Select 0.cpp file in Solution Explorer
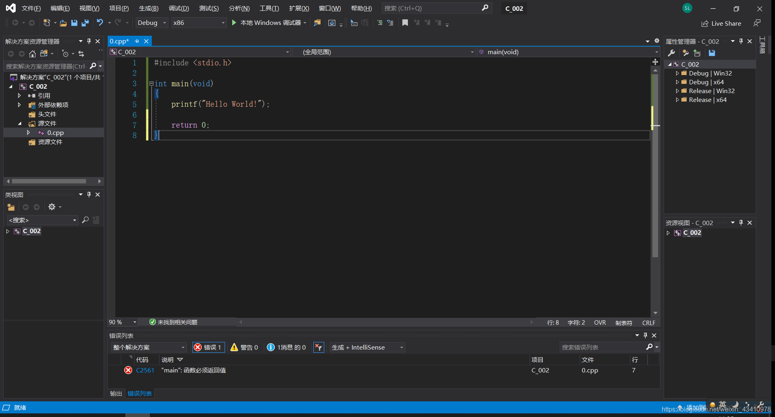This screenshot has height=417, width=775. pyautogui.click(x=55, y=133)
